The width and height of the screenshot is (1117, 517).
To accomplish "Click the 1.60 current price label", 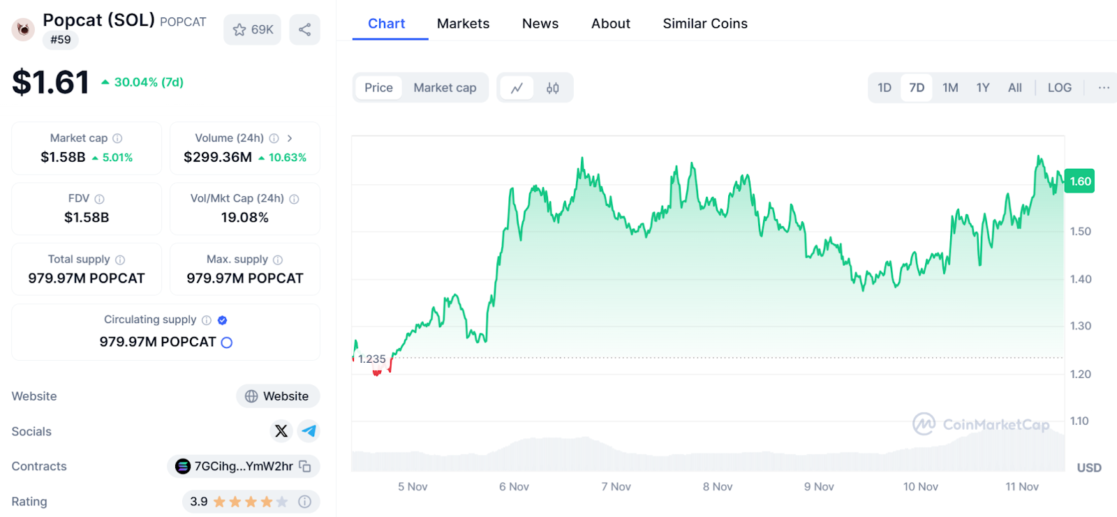I will 1079,181.
